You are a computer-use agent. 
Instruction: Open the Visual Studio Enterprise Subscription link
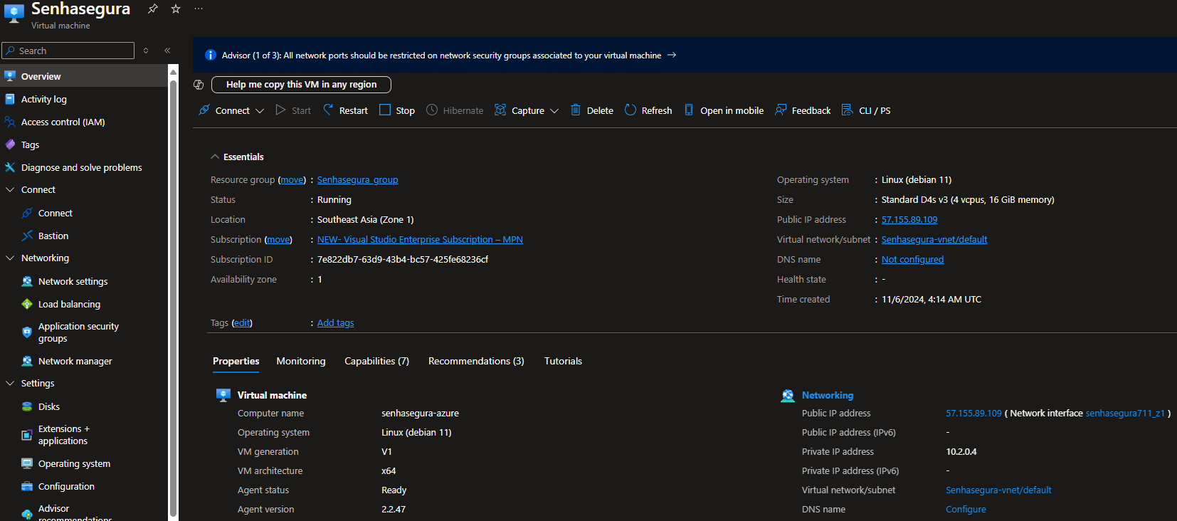[420, 240]
